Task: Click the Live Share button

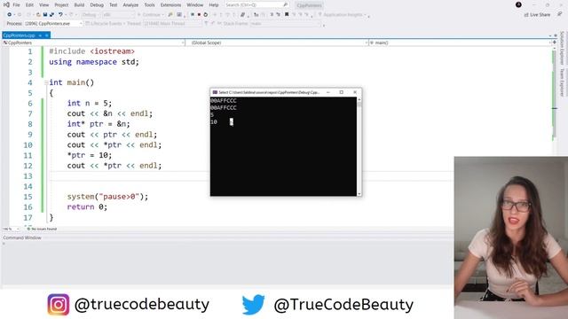Action: [x=537, y=15]
